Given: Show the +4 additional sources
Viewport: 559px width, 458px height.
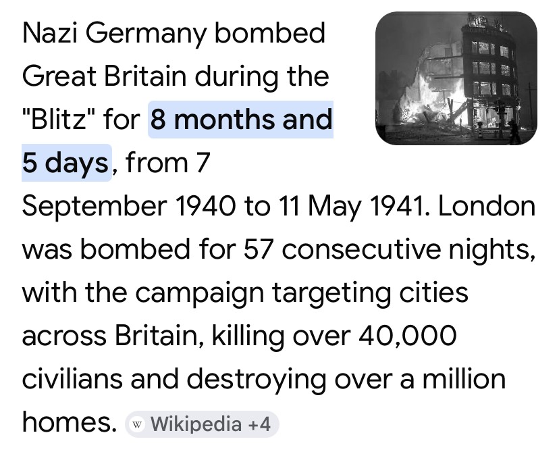Looking at the screenshot, I should pyautogui.click(x=260, y=425).
